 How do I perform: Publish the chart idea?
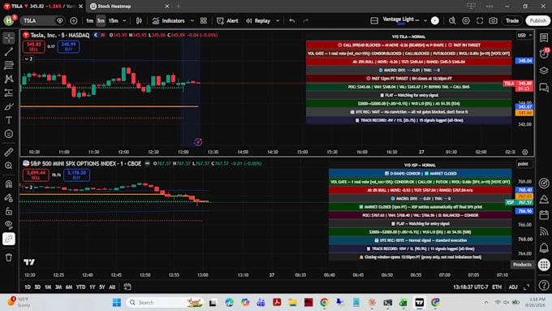(x=538, y=21)
